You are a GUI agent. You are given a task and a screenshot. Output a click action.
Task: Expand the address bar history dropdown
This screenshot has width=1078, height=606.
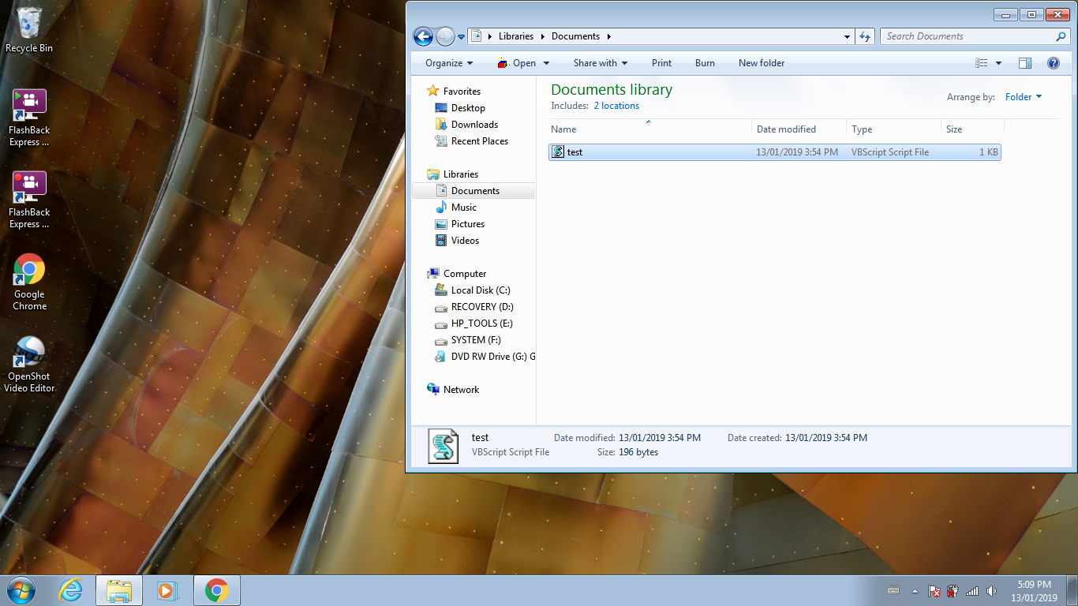point(847,36)
